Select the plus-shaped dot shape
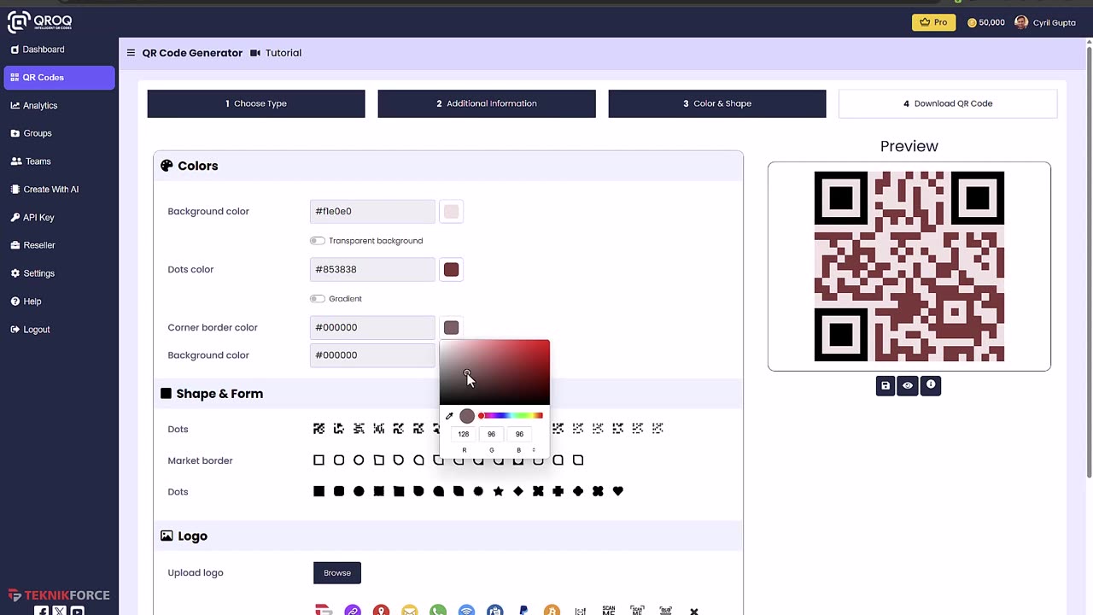Screen dimensions: 1093x615 tap(558, 491)
